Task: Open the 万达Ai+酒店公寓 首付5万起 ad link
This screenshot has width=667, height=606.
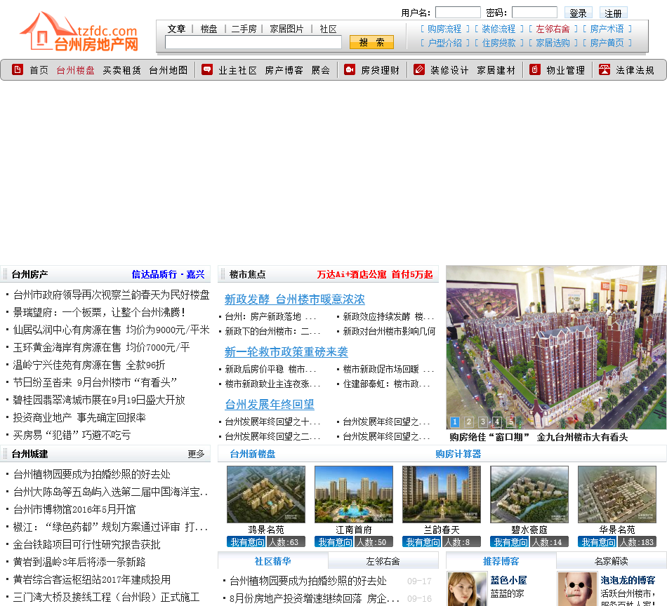Action: click(x=375, y=274)
